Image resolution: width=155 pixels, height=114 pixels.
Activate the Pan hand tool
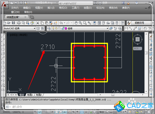point(76,23)
